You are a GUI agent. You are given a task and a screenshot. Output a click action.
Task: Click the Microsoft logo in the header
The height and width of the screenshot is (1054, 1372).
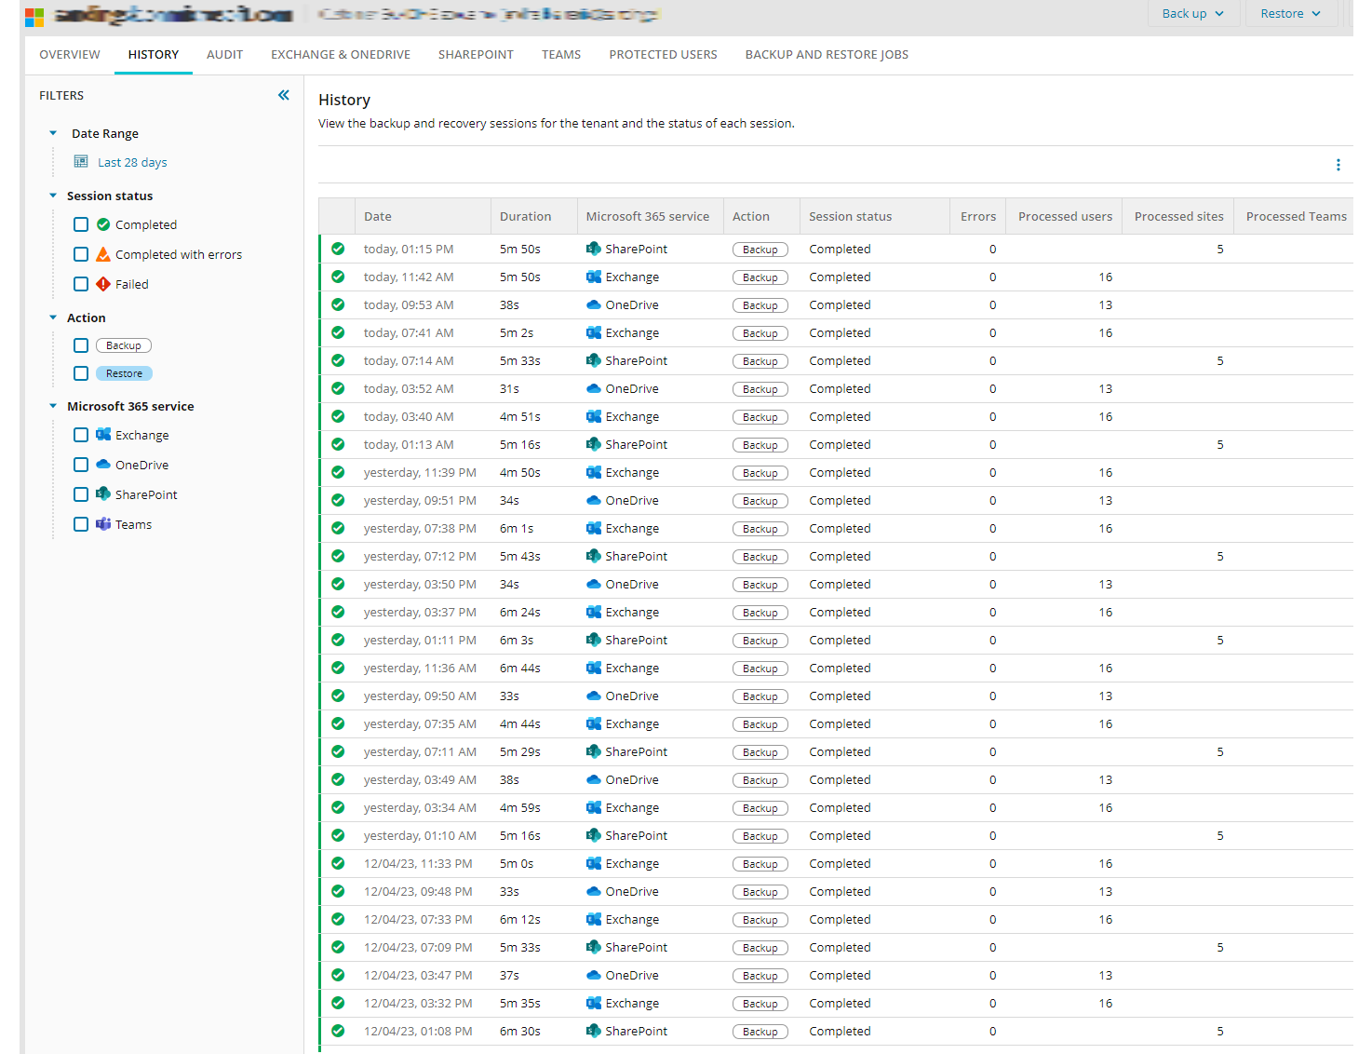coord(34,16)
